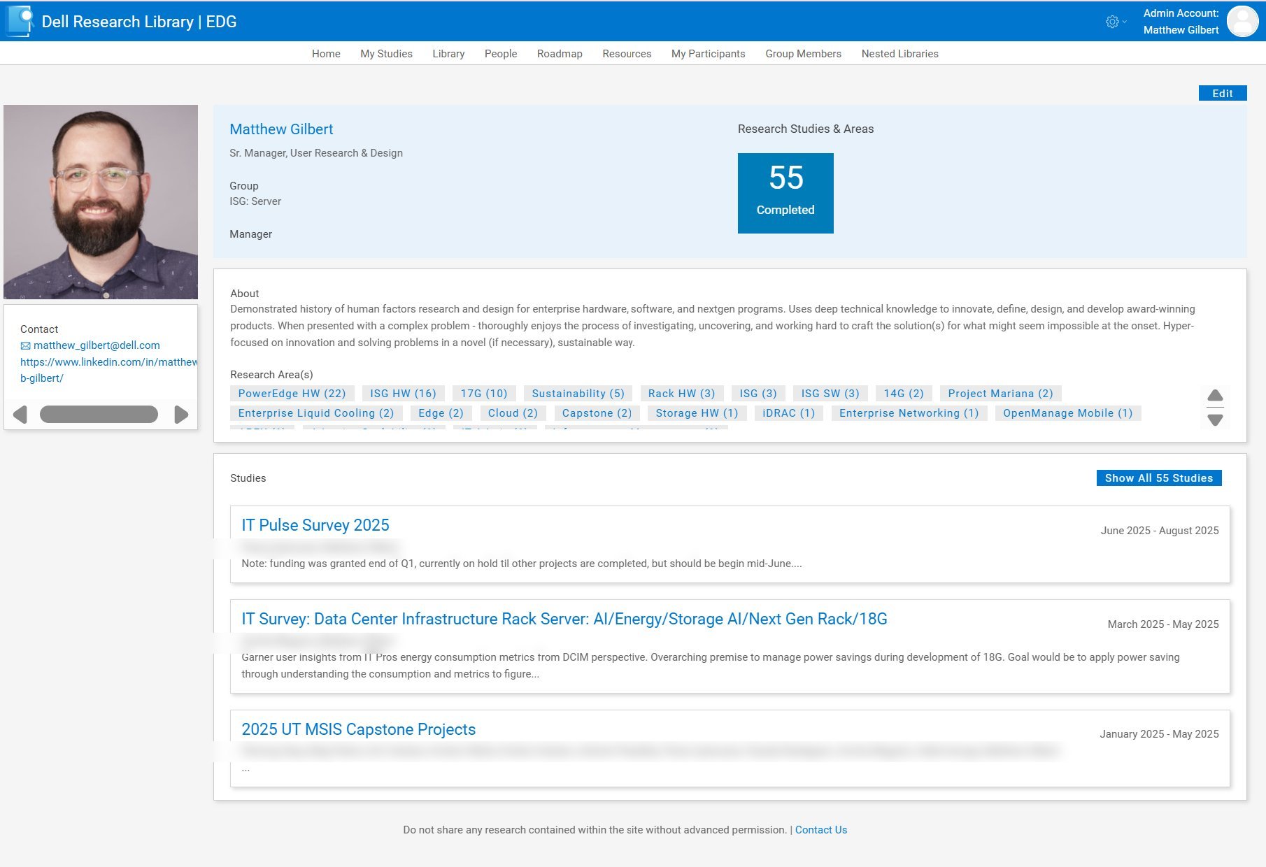The height and width of the screenshot is (867, 1266).
Task: Open the LinkedIn profile link
Action: (x=108, y=370)
